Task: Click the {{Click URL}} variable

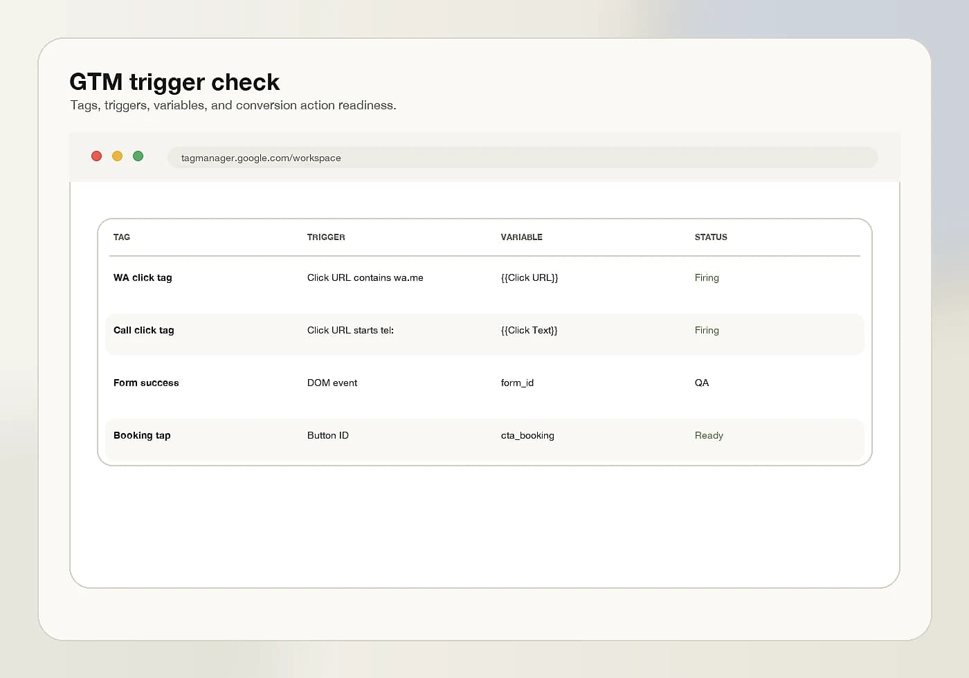Action: coord(529,277)
